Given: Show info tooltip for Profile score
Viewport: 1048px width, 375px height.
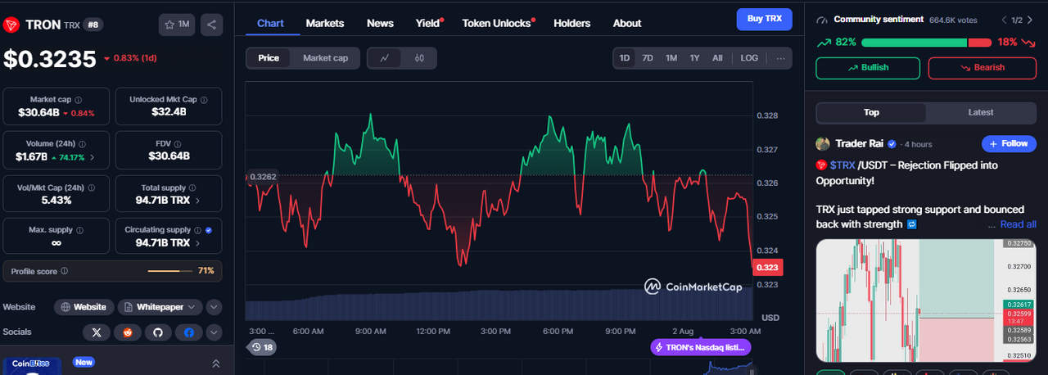Looking at the screenshot, I should pos(65,271).
